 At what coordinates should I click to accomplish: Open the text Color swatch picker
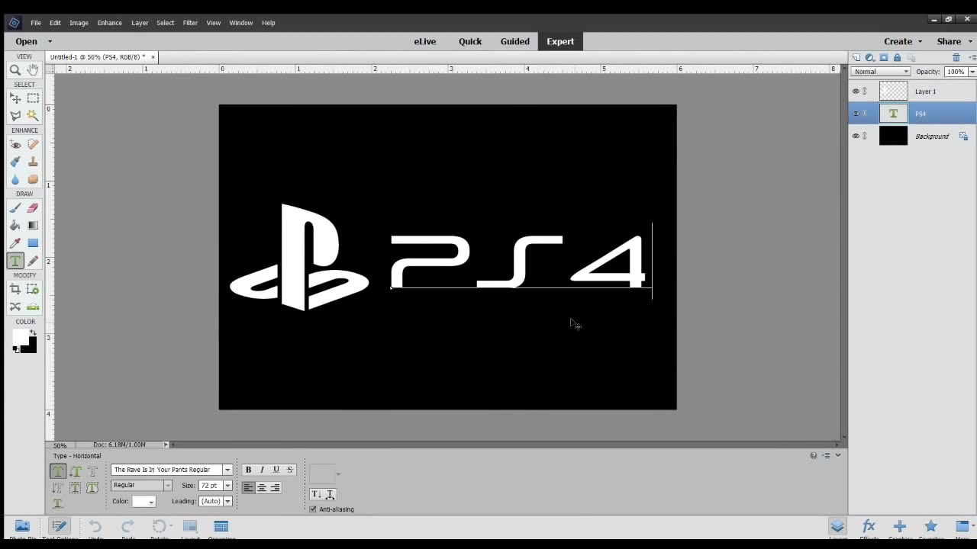tap(143, 502)
